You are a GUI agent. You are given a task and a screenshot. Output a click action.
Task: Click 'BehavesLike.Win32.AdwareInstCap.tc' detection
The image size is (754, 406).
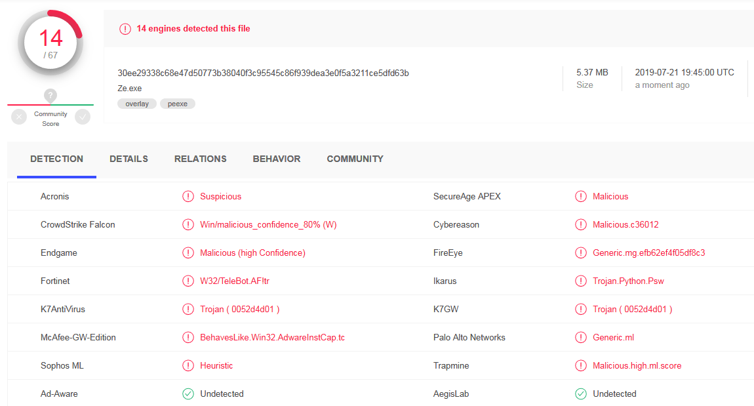[x=272, y=338]
